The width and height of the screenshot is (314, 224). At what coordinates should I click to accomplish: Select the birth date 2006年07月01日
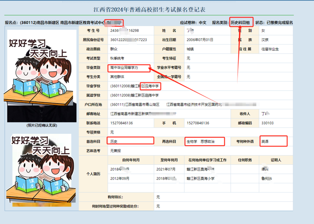200,40
